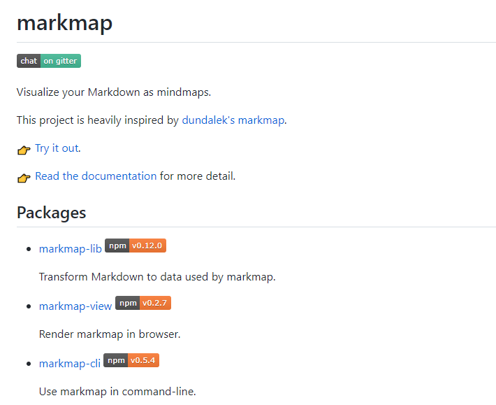Open the Try it out link
This screenshot has width=496, height=405.
point(57,148)
